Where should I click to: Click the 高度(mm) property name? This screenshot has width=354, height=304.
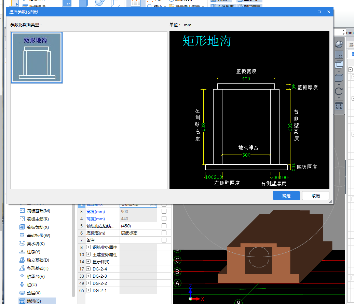pyautogui.click(x=95, y=219)
